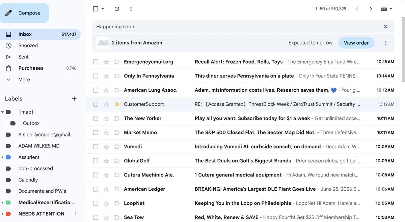Open Amazon order card three-dot options
405x222 pixels.
[386, 43]
